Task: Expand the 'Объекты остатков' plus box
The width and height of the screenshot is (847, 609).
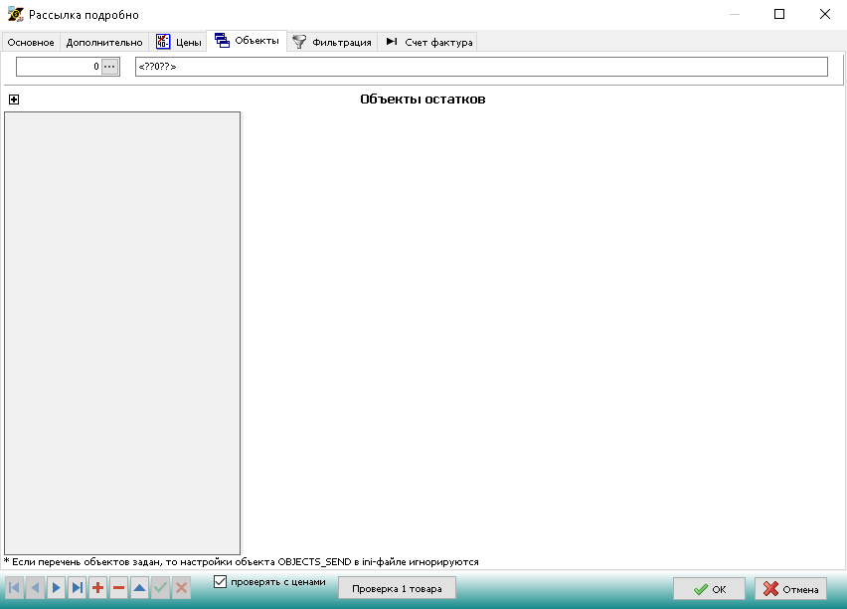Action: click(x=14, y=100)
